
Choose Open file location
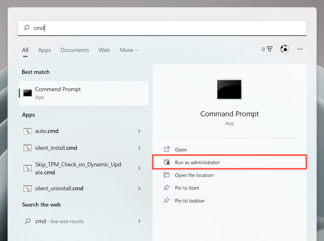click(194, 175)
